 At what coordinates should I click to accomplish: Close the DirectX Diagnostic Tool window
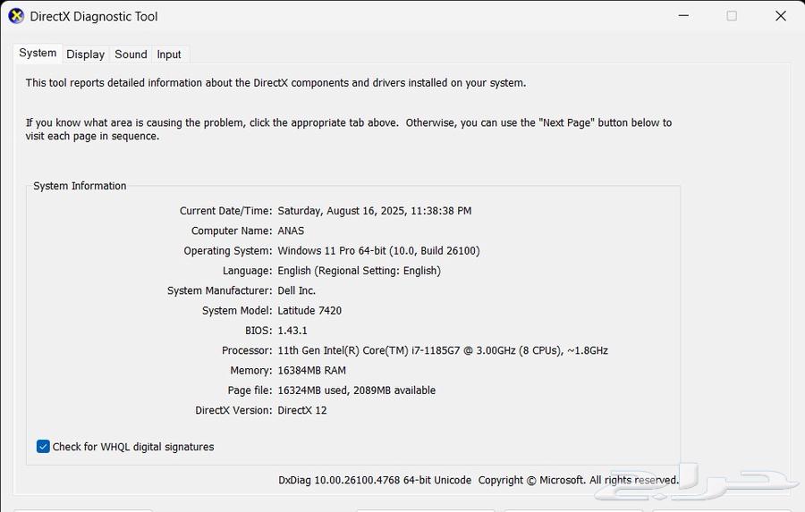tap(780, 16)
